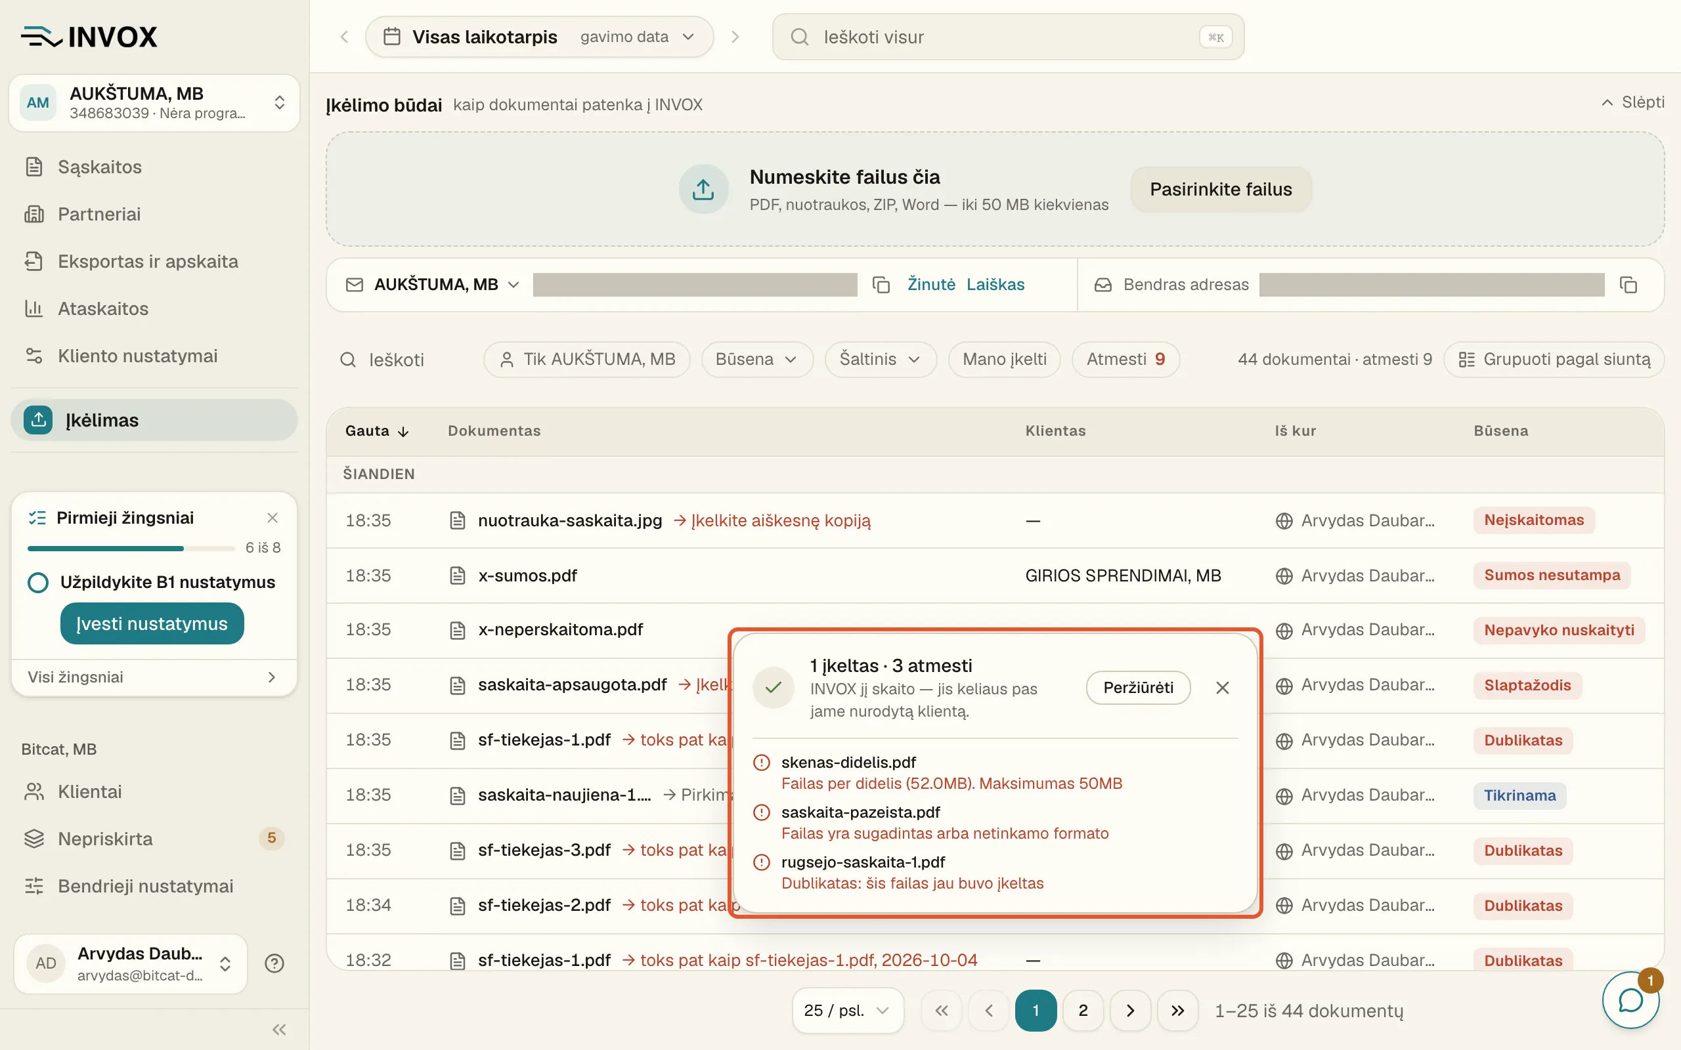
Task: Open Bendrieji nustatymai
Action: [154, 886]
